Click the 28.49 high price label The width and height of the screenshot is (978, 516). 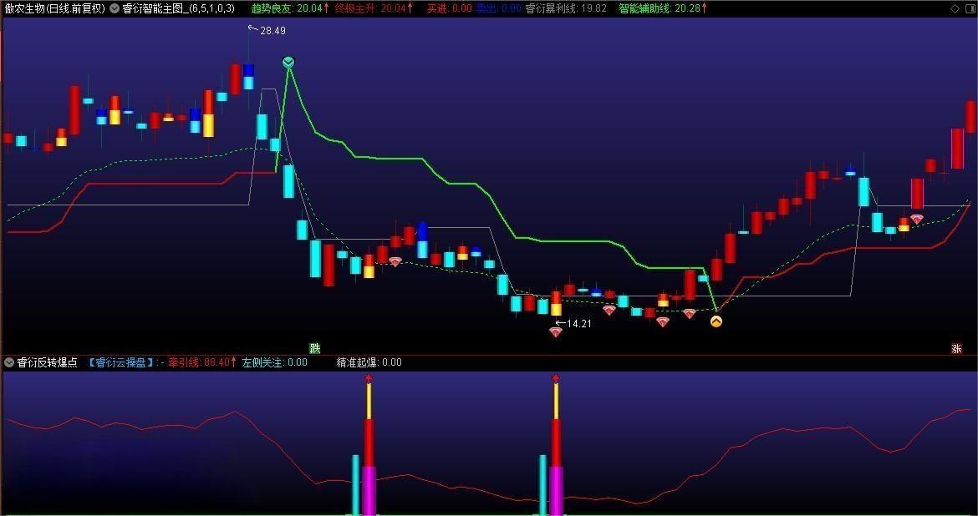273,31
